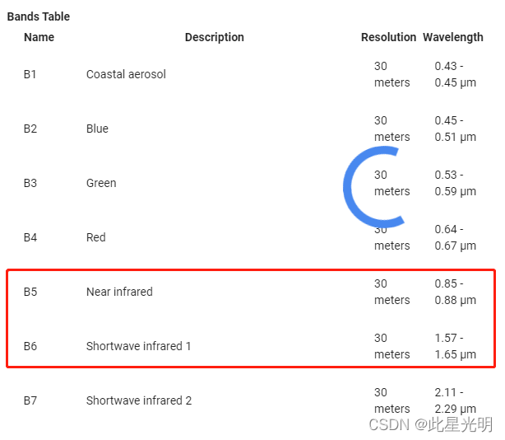
Task: Select the B4 band name
Action: (30, 237)
